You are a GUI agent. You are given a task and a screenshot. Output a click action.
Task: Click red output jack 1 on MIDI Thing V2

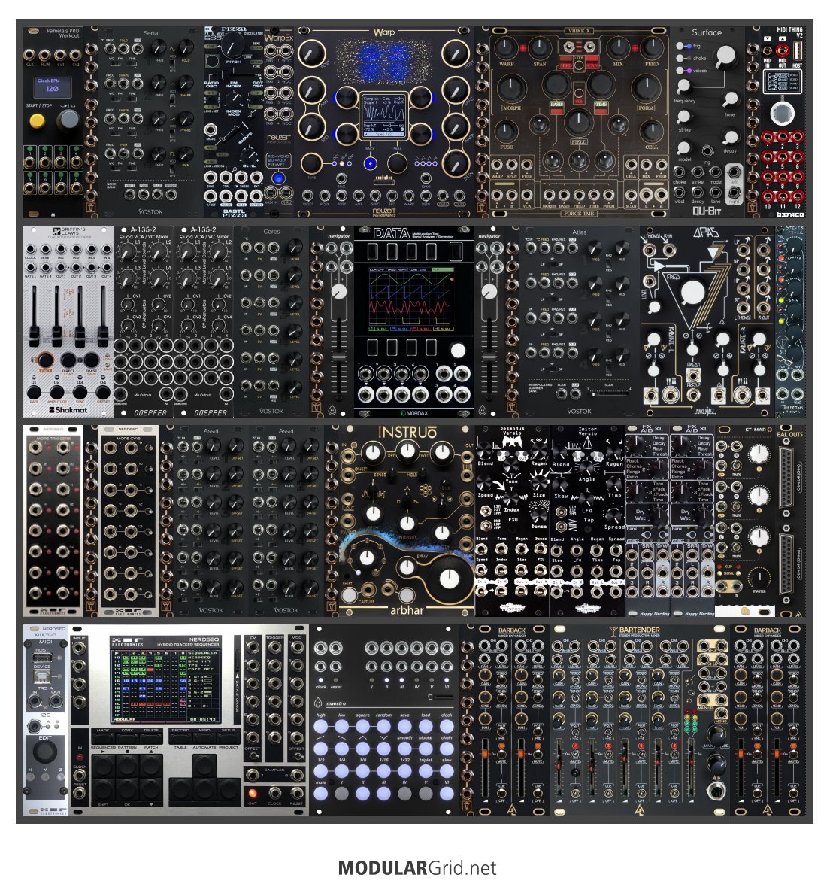tap(768, 136)
